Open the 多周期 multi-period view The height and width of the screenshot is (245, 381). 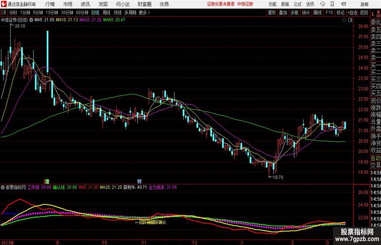point(130,13)
